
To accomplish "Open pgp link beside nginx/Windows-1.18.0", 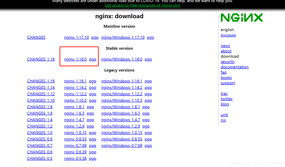I will (x=148, y=60).
